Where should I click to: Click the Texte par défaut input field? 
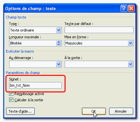99,30
